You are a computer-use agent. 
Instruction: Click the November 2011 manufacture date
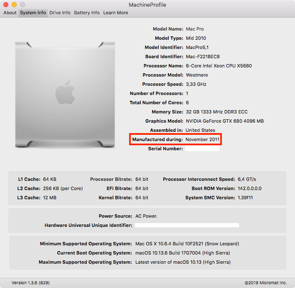202,139
